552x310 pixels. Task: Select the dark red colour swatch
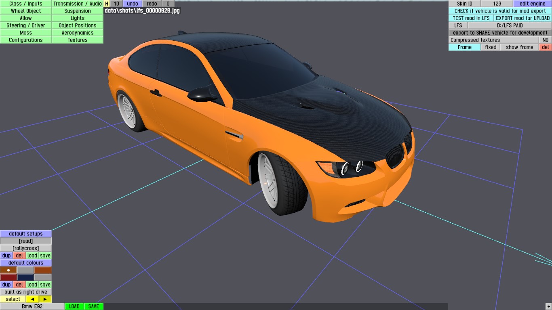(8, 277)
